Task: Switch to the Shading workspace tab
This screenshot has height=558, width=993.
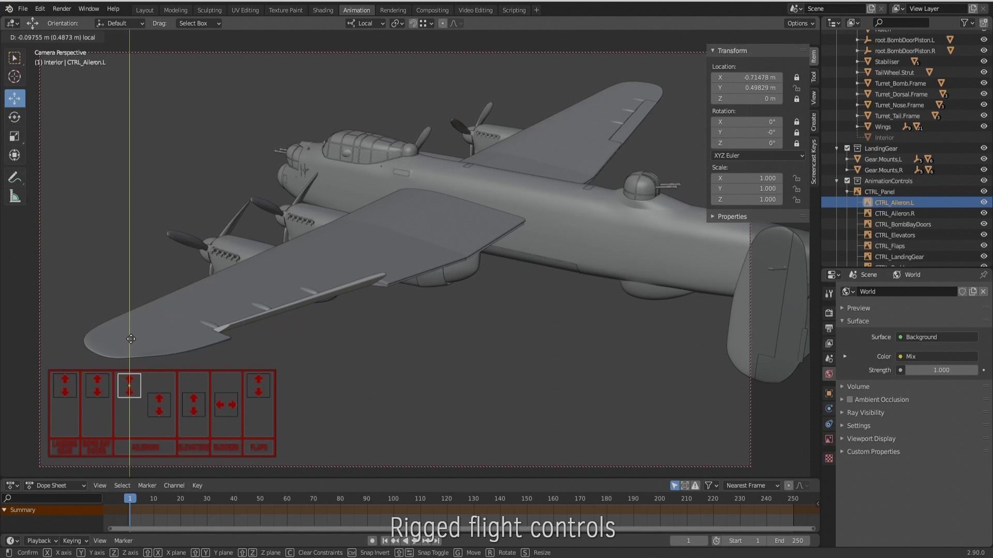Action: 323,10
